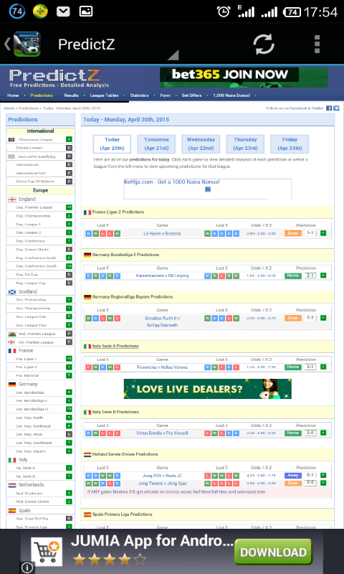Click the Away prediction badge for Jong PSV match
This screenshot has width=344, height=574.
coord(293,475)
